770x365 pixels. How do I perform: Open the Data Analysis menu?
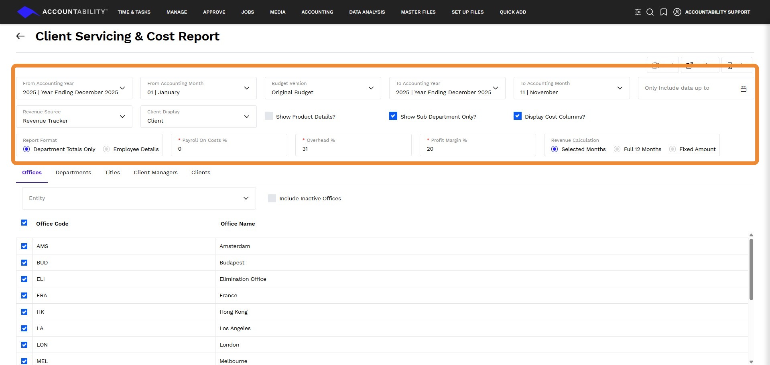[x=367, y=12]
